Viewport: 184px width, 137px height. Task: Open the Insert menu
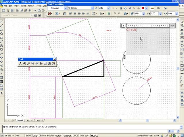(x=23, y=5)
